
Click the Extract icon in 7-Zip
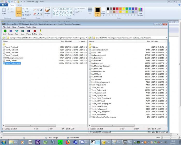(11, 32)
